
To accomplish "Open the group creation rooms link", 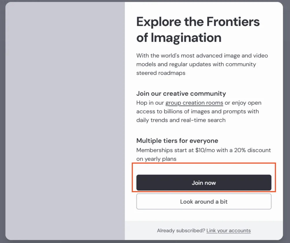I will tap(194, 103).
